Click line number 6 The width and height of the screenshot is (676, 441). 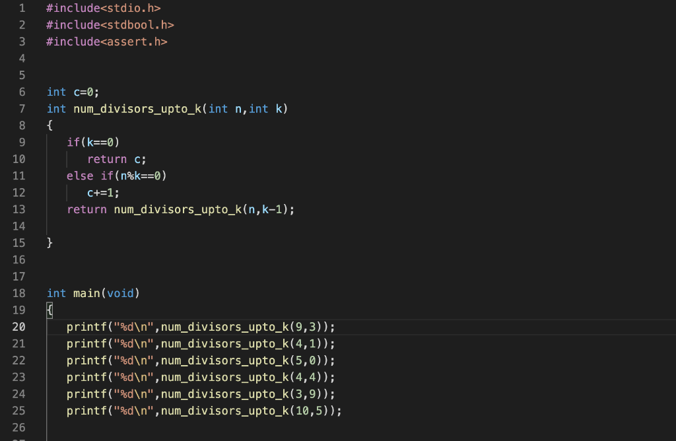22,92
